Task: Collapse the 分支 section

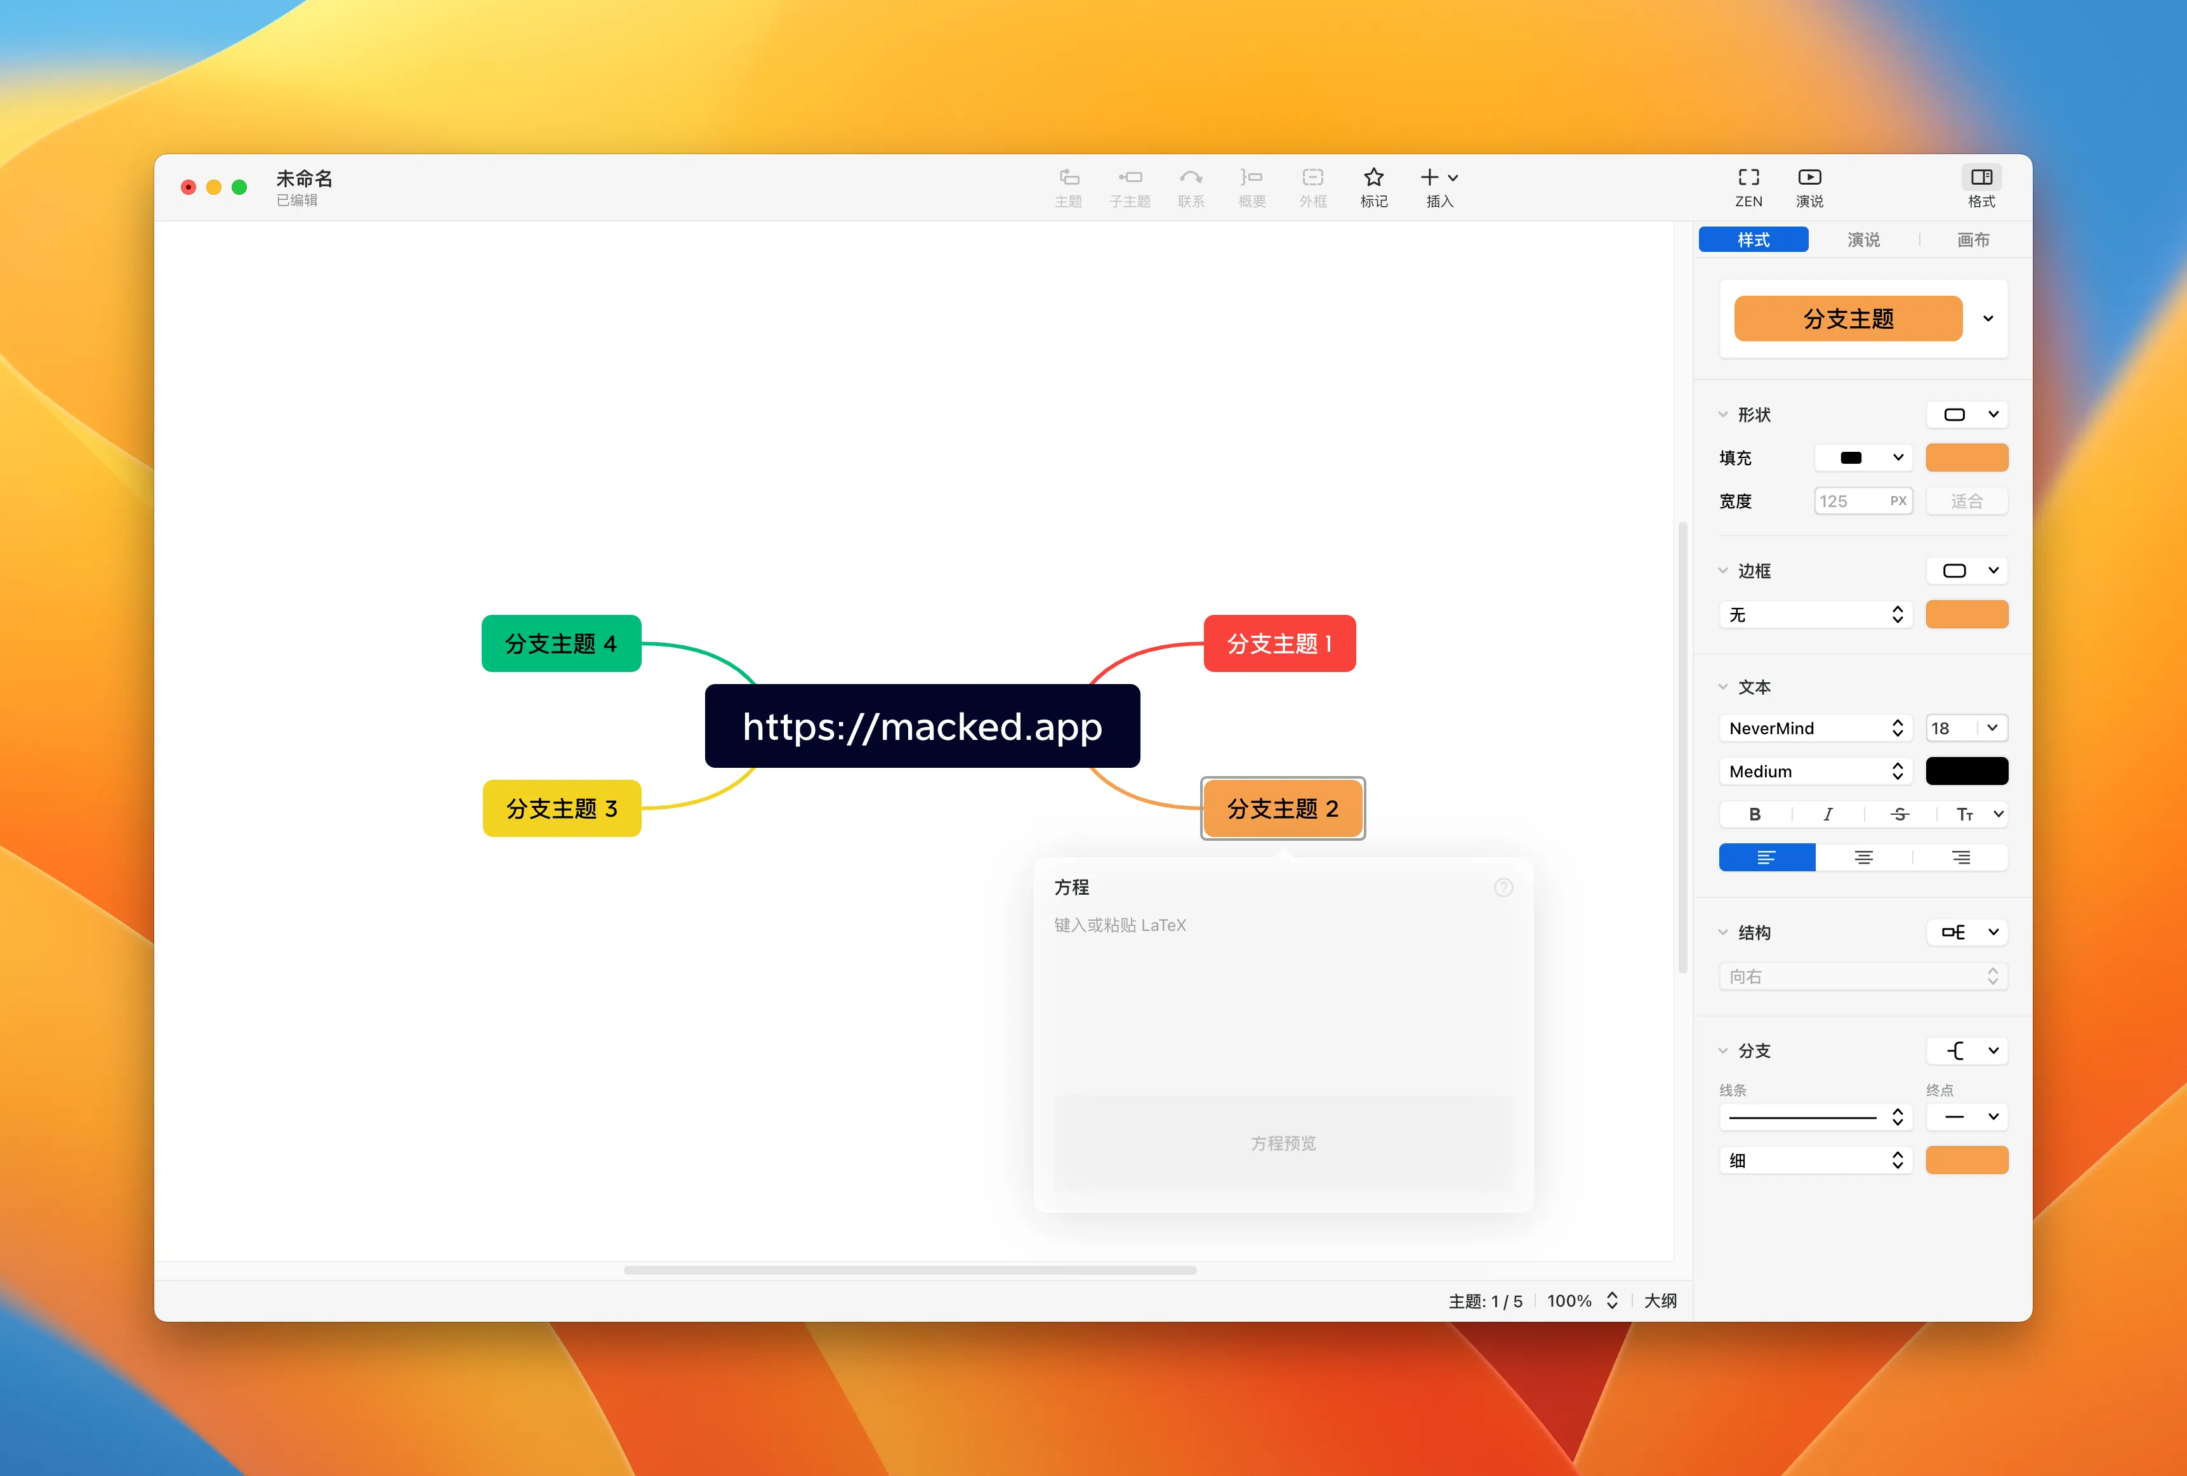Action: point(1723,1051)
